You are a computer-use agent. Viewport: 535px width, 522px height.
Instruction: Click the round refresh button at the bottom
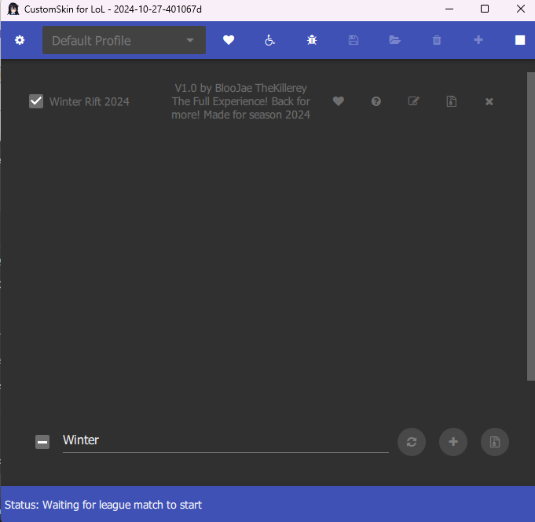pyautogui.click(x=412, y=442)
